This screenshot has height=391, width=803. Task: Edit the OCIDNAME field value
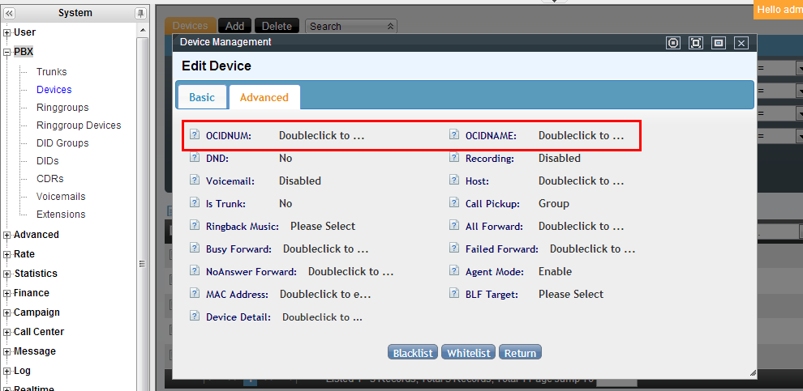(x=581, y=135)
